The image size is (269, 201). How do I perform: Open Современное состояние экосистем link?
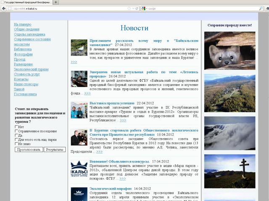pyautogui.click(x=32, y=42)
